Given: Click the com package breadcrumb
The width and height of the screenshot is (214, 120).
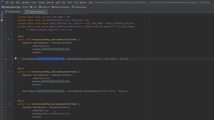Looking at the screenshot, I should 33,7.
